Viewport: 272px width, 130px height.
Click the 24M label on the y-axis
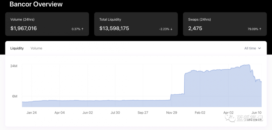click(x=14, y=66)
